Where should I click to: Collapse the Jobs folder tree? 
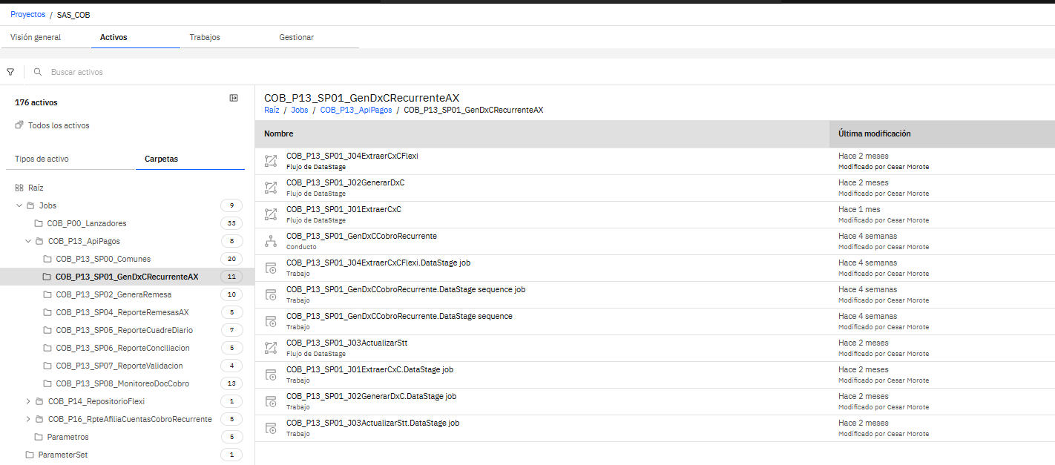coord(19,205)
